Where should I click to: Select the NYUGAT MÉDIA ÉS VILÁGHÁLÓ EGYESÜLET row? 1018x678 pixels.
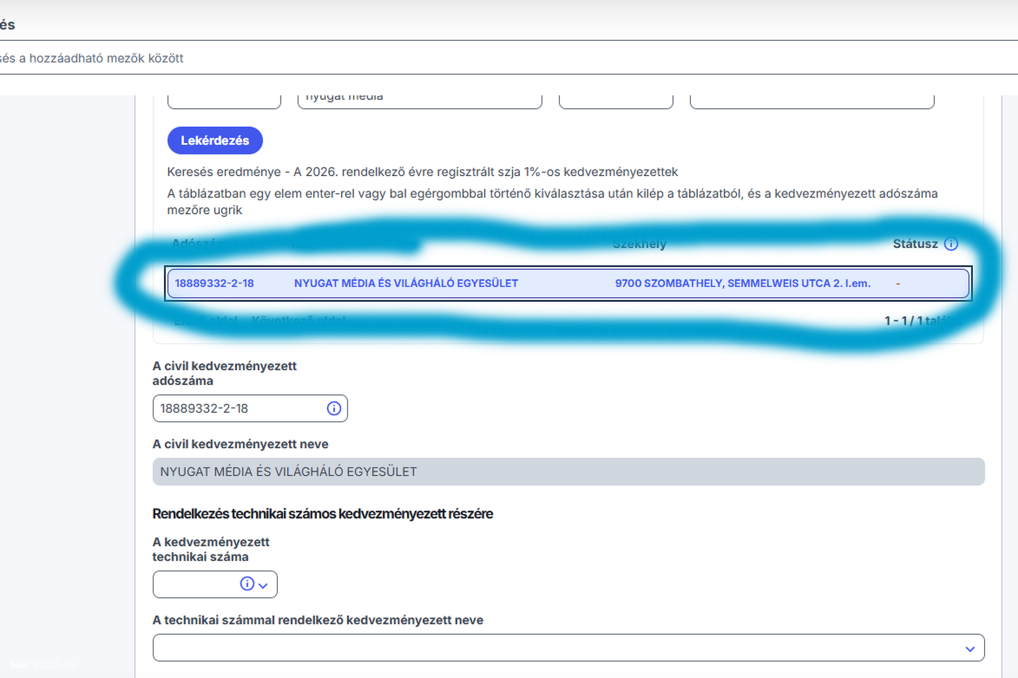(x=568, y=283)
